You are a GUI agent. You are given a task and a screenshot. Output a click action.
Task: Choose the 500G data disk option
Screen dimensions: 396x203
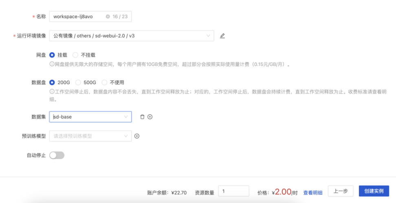pos(78,82)
